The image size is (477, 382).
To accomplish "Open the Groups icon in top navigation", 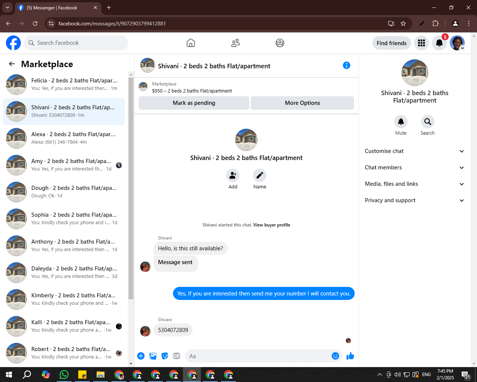I will tap(280, 43).
